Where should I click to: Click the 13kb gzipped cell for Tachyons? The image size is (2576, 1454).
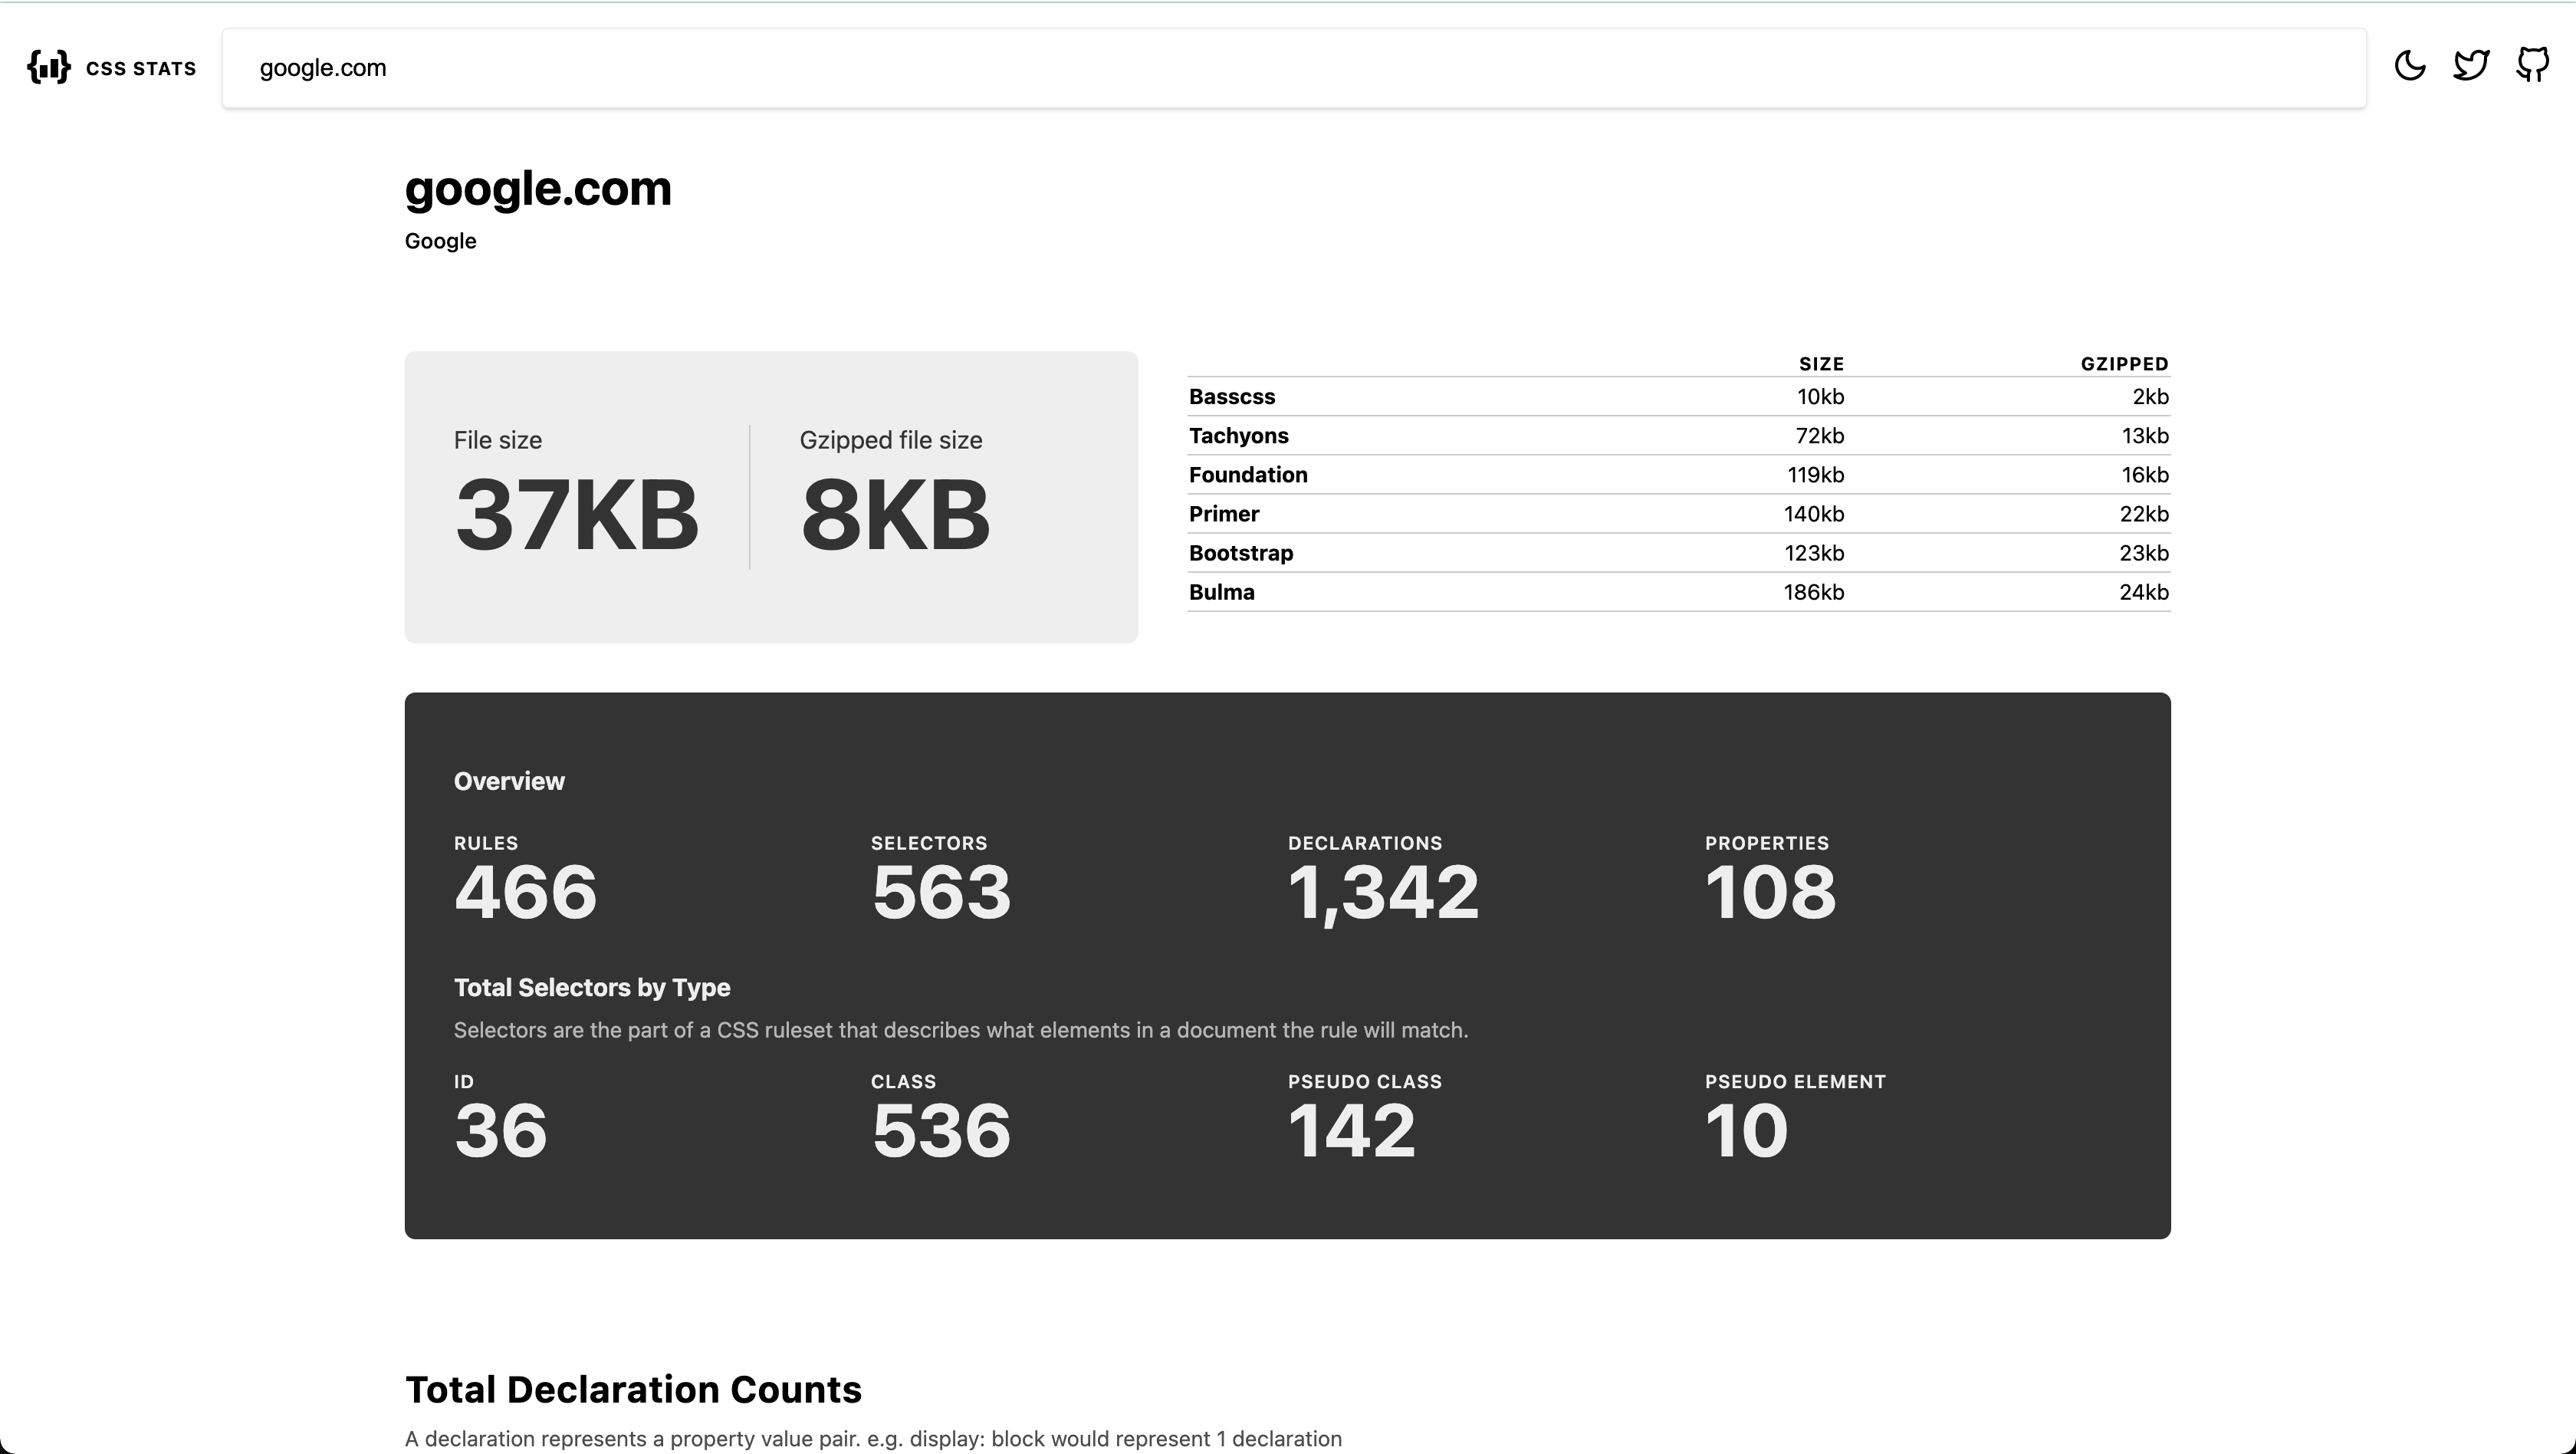(x=2145, y=436)
